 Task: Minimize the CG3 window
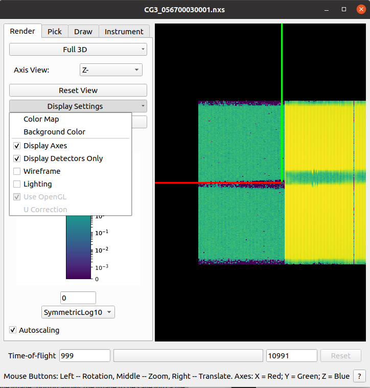tap(327, 10)
